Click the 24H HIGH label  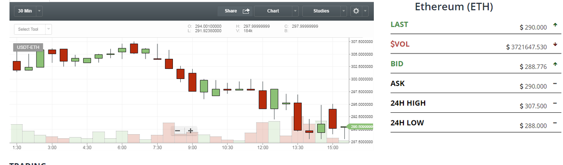tap(408, 103)
